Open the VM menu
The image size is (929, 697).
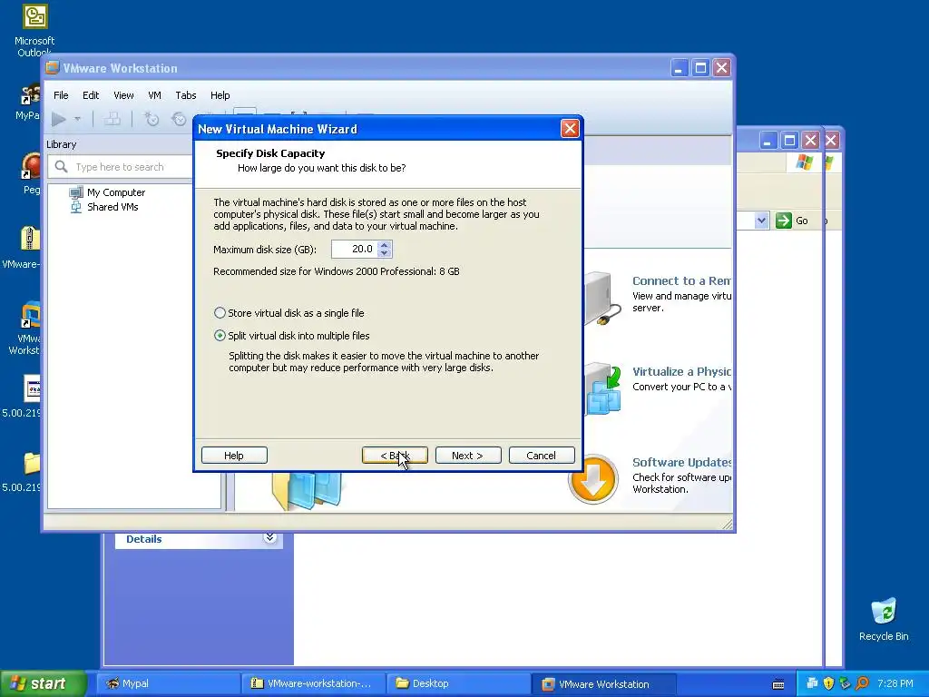coord(154,95)
